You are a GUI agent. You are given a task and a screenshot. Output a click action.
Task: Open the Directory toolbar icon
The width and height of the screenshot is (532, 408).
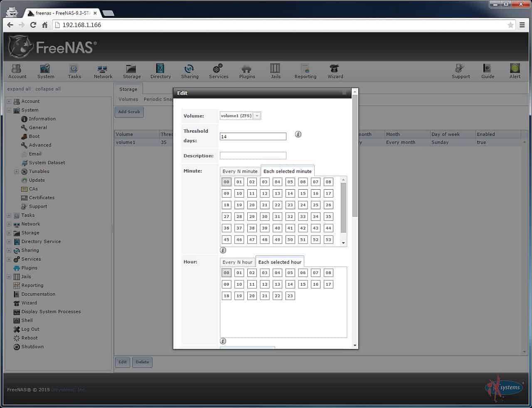160,71
